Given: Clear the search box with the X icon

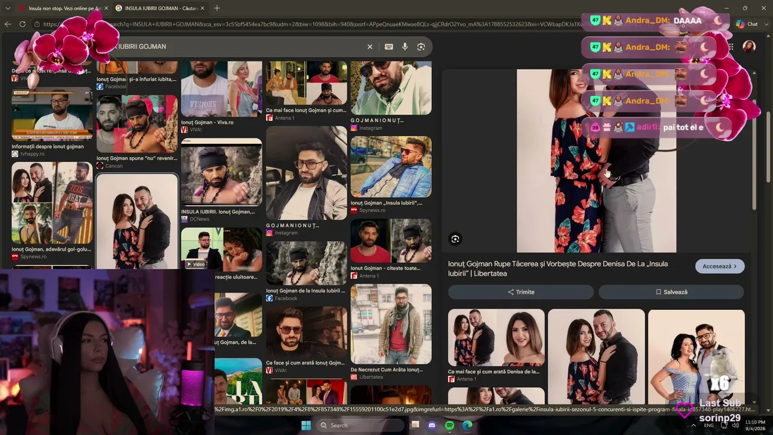Looking at the screenshot, I should (370, 47).
